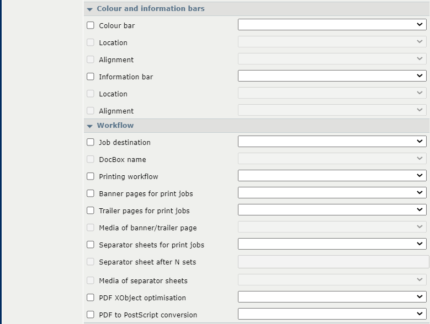Enable the Colour bar checkbox
This screenshot has width=430, height=324.
(x=91, y=25)
